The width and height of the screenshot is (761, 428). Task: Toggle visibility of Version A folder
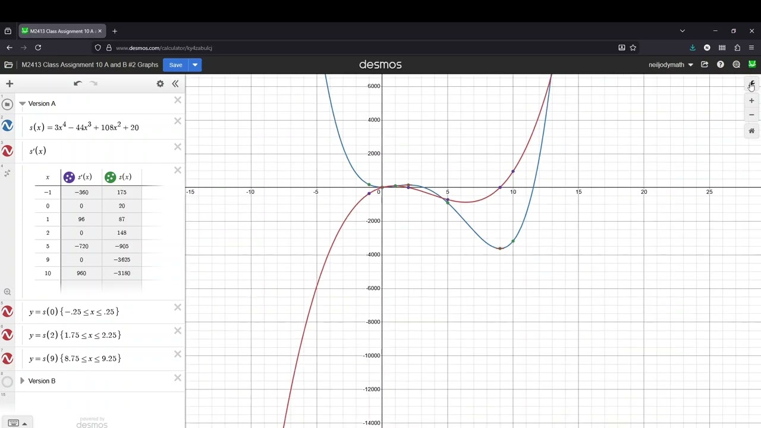click(x=7, y=105)
